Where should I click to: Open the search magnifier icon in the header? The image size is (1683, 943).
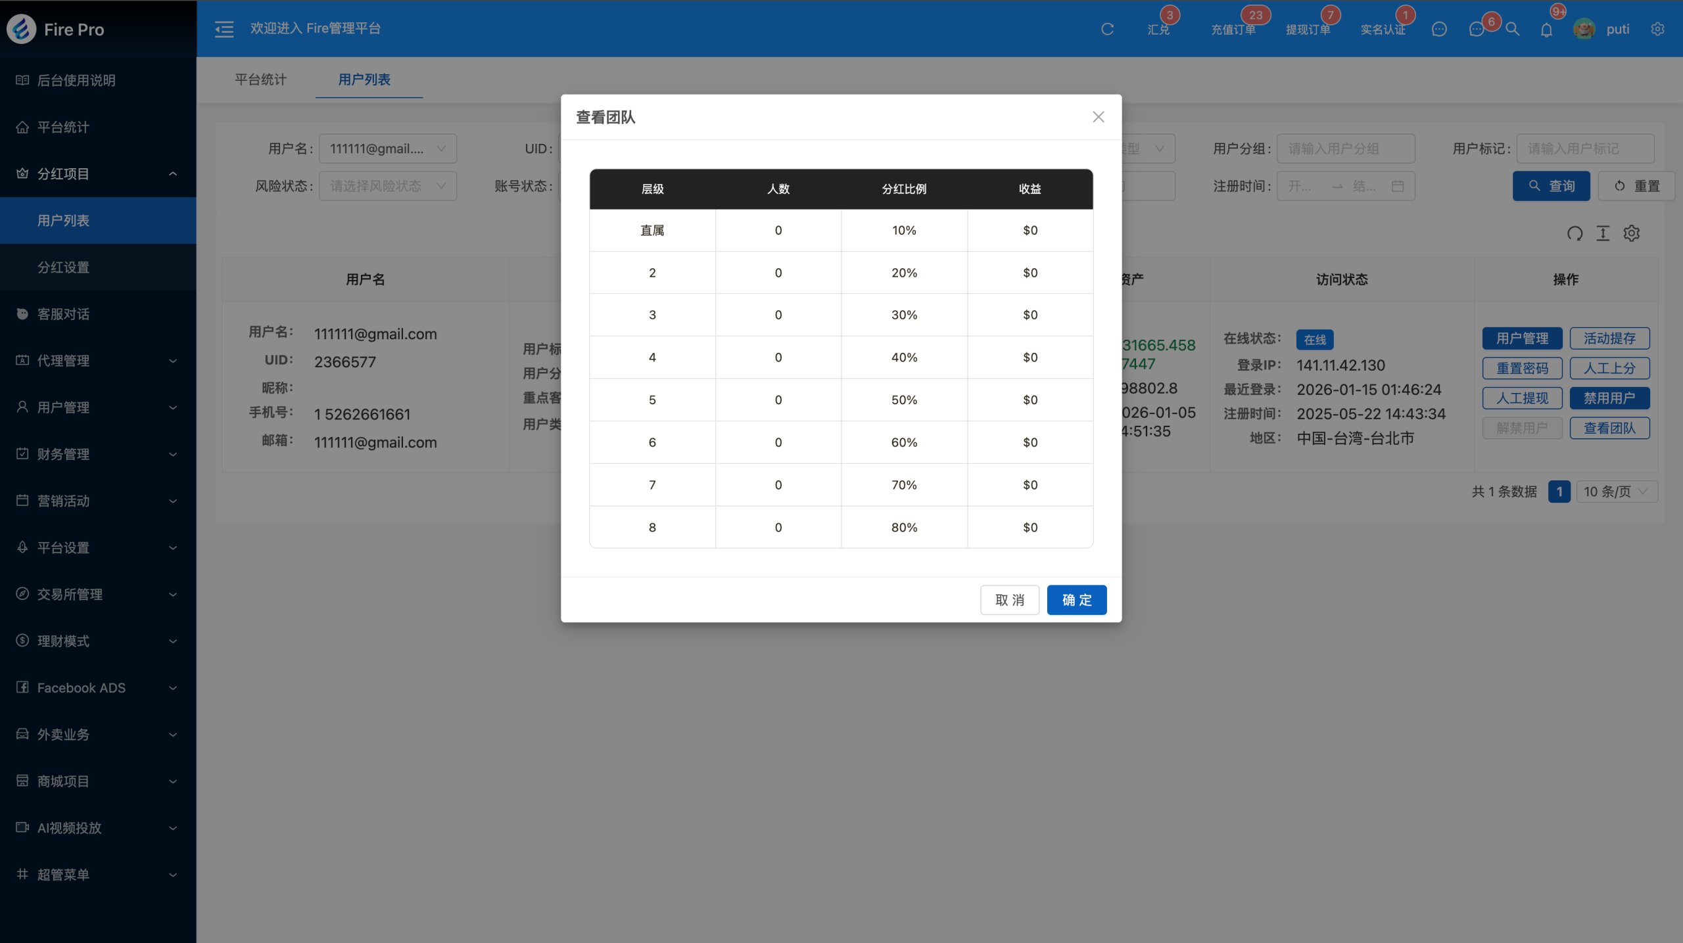click(1513, 29)
